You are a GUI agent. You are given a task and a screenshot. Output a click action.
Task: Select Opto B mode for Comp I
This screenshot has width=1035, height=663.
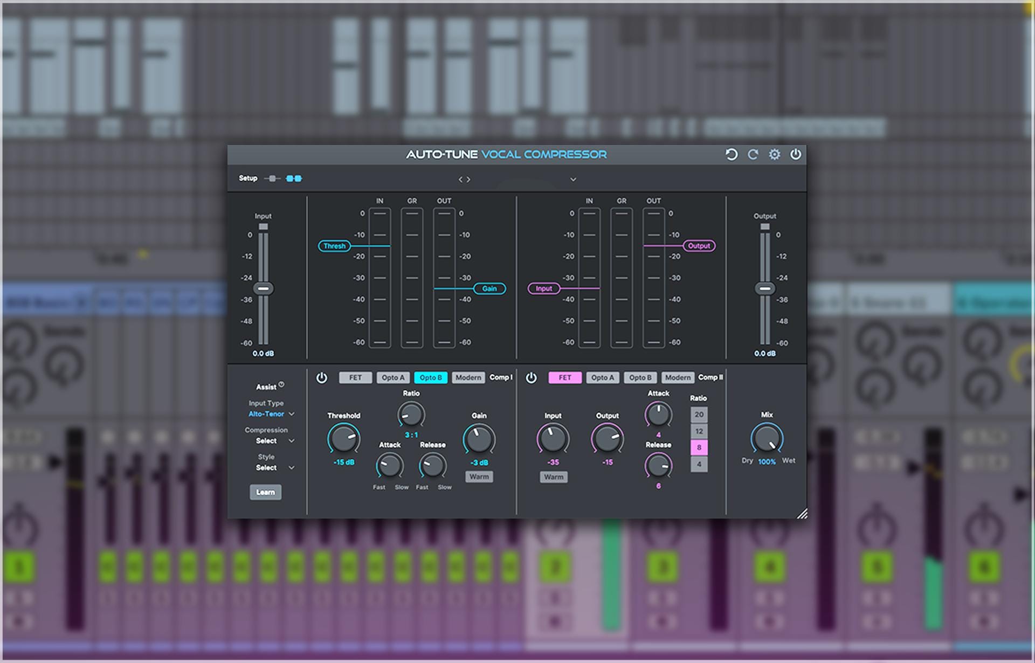pyautogui.click(x=431, y=378)
